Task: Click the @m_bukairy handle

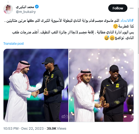Action: click(26, 12)
